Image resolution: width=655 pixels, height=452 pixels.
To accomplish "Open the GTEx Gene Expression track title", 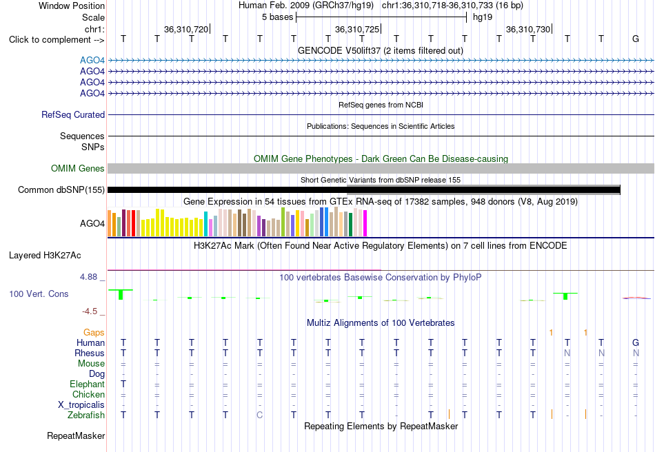I will tap(380, 202).
